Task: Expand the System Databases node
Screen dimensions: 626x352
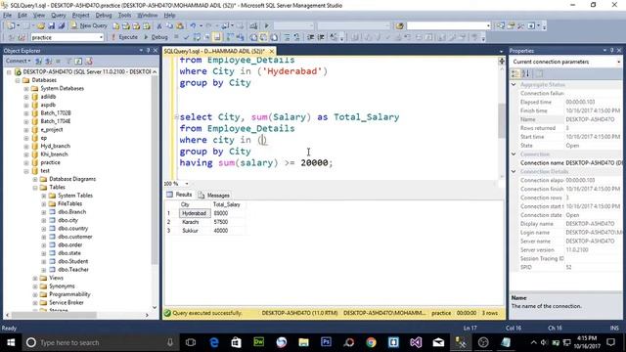Action: tap(26, 89)
